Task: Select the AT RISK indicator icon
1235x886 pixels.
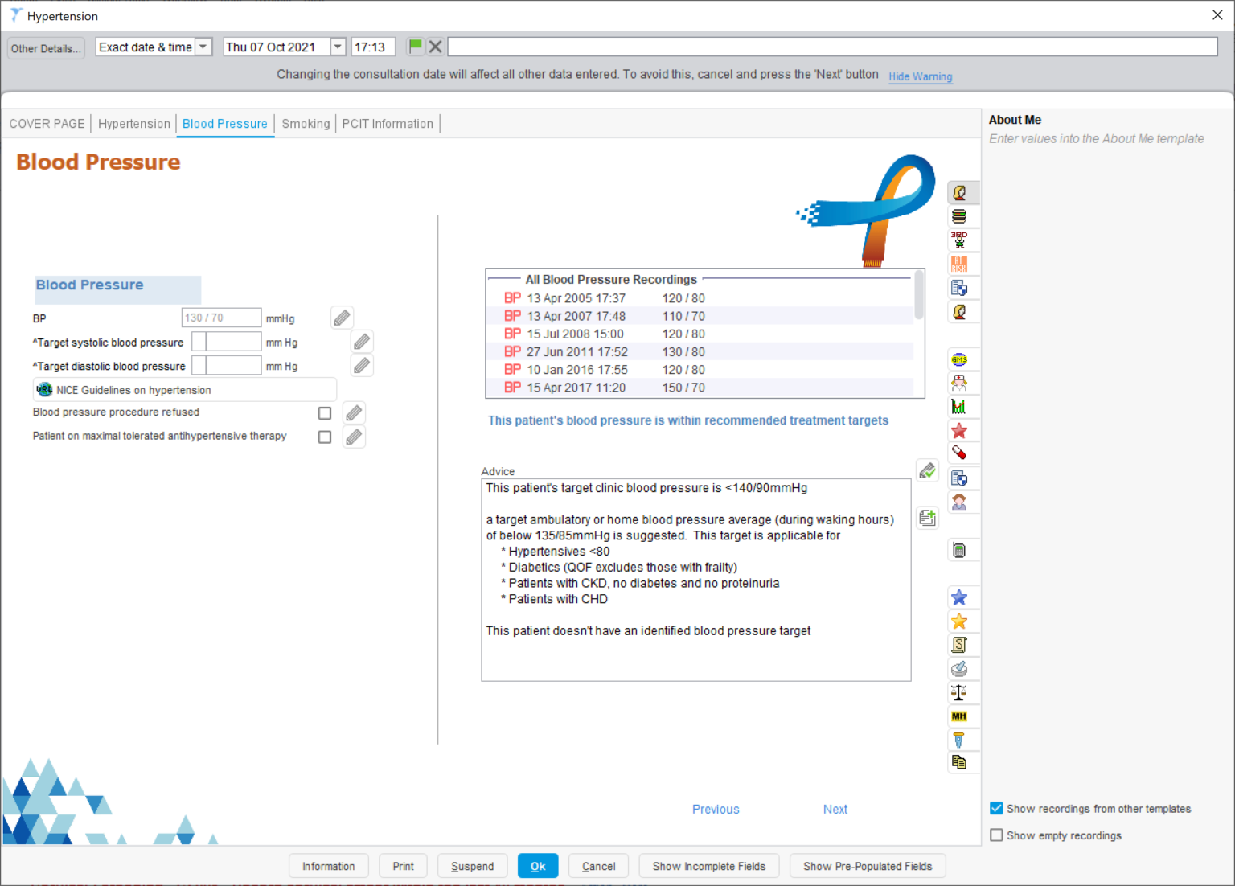Action: point(962,263)
